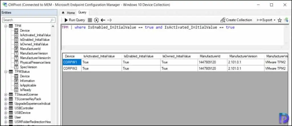Click the CMPivot app icon in title bar

tap(5, 5)
